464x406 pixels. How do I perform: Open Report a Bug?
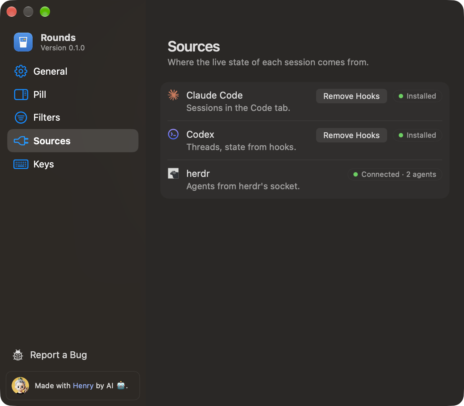coord(50,355)
